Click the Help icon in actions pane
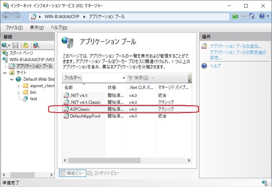The image size is (272, 187). click(204, 66)
